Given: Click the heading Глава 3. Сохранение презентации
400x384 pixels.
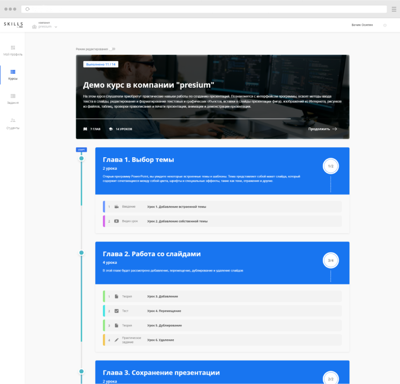Looking at the screenshot, I should (161, 373).
